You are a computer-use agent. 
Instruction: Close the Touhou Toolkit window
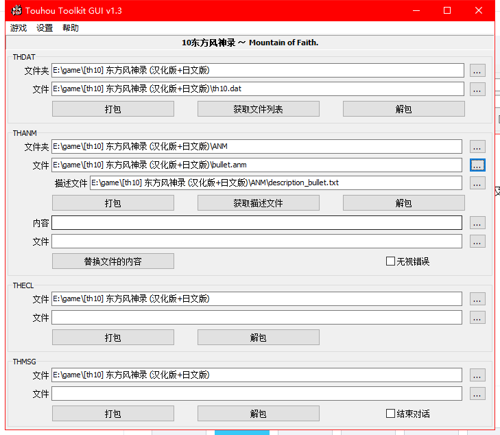pos(478,10)
